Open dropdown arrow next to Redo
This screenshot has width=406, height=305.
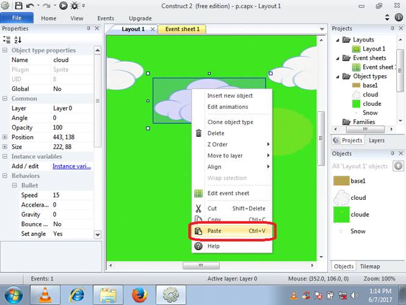pos(54,6)
